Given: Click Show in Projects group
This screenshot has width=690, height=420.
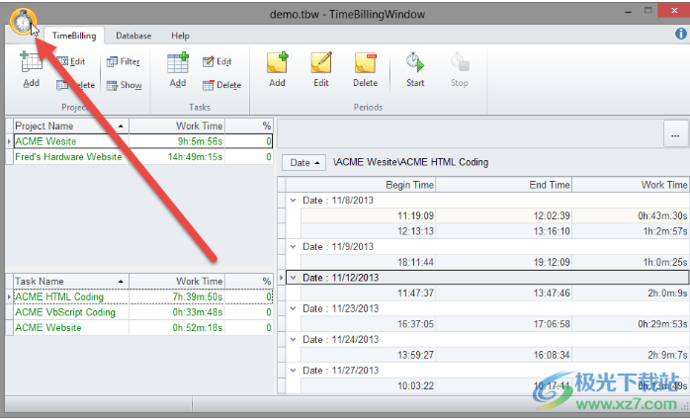Looking at the screenshot, I should point(125,85).
